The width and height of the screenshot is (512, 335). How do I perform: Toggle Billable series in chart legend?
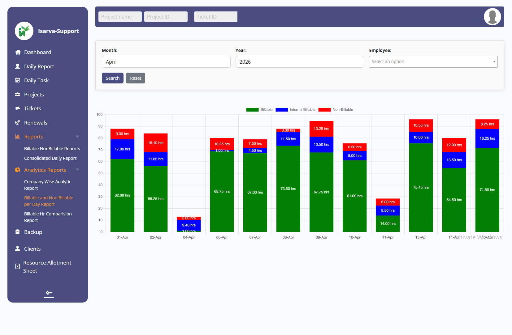259,110
